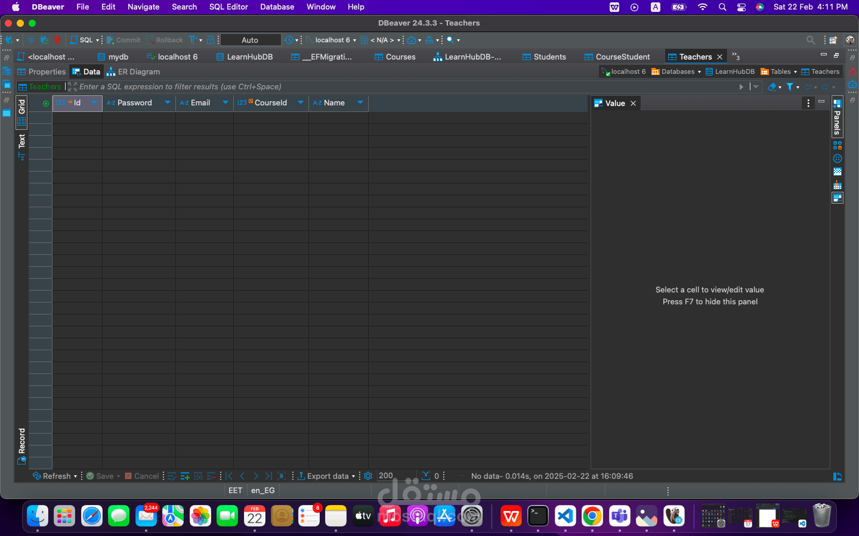This screenshot has height=536, width=859.
Task: Open the Database menu
Action: point(277,7)
